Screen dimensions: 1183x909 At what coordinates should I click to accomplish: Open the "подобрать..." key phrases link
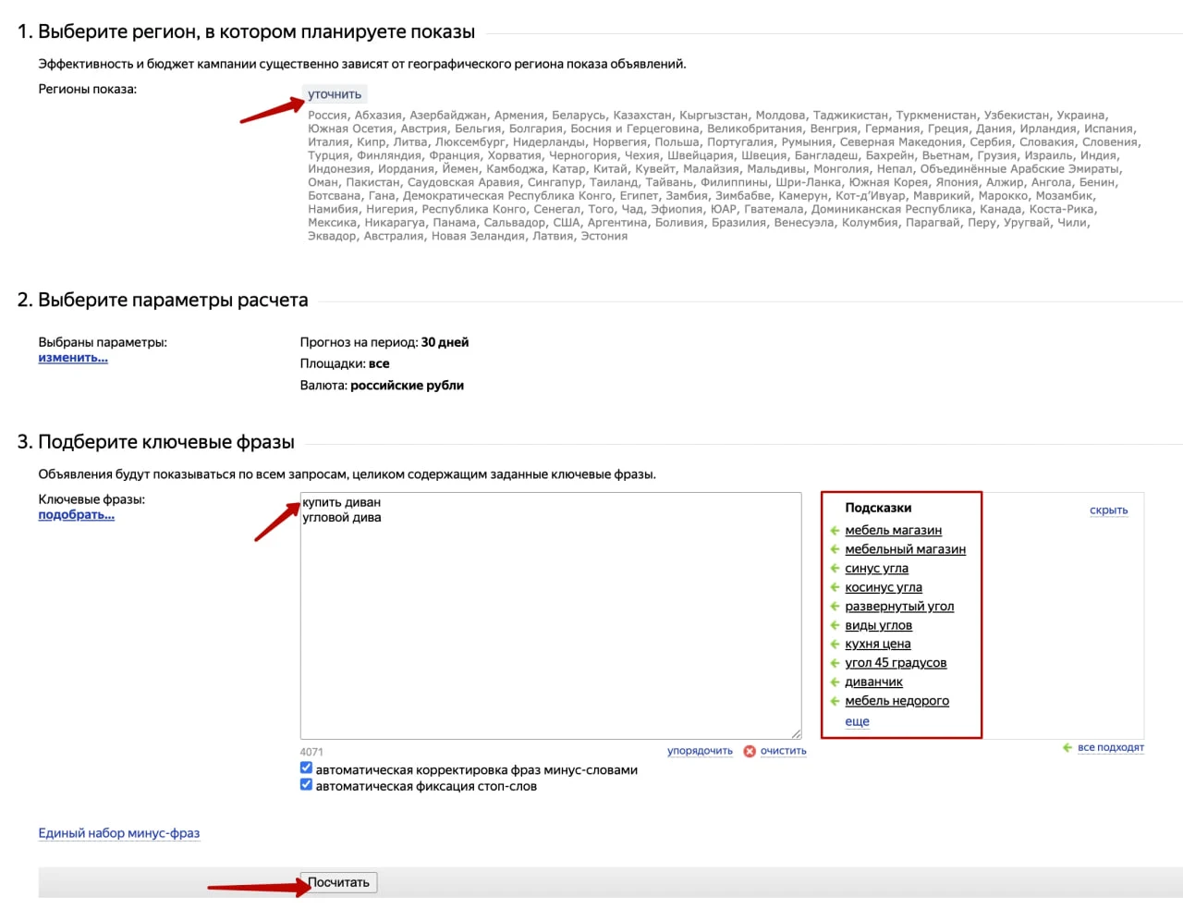point(76,515)
